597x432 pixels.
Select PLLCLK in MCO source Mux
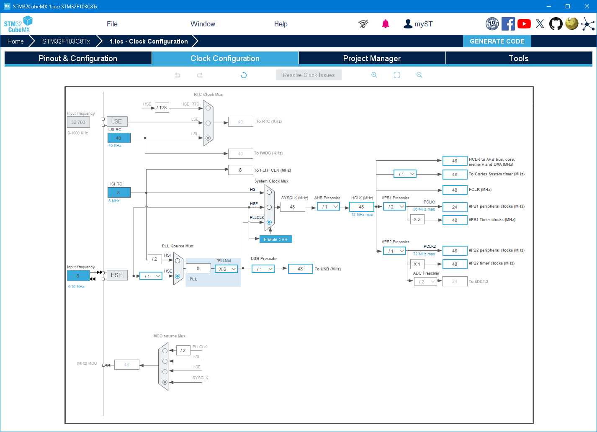coord(165,351)
